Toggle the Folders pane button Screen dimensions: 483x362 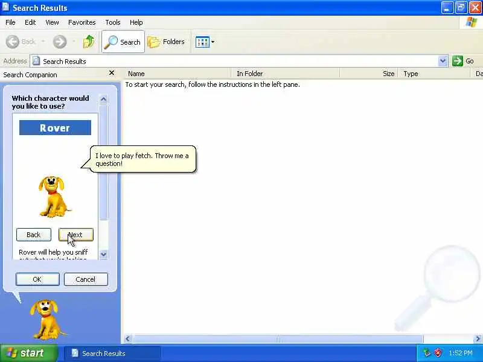pos(167,42)
